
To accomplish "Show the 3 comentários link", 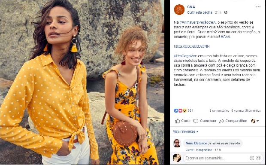I will tap(219, 110).
